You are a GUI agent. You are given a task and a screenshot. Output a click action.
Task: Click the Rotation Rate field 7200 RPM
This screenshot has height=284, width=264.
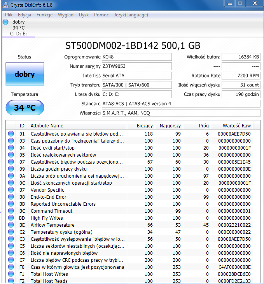tap(241, 76)
